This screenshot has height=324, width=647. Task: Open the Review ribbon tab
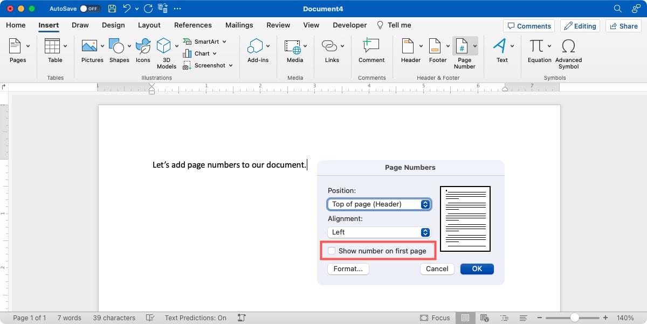tap(278, 25)
